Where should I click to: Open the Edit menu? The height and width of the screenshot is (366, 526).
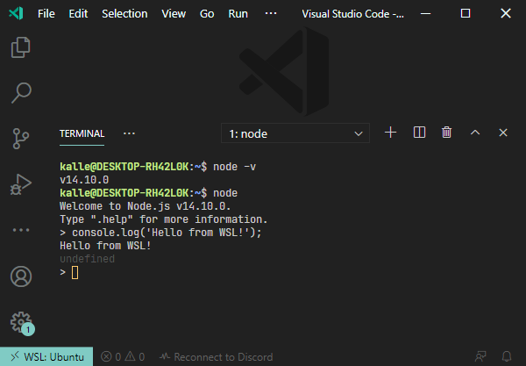(x=78, y=14)
